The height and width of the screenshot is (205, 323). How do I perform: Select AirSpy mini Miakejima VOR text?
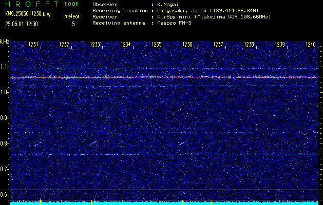click(x=214, y=16)
